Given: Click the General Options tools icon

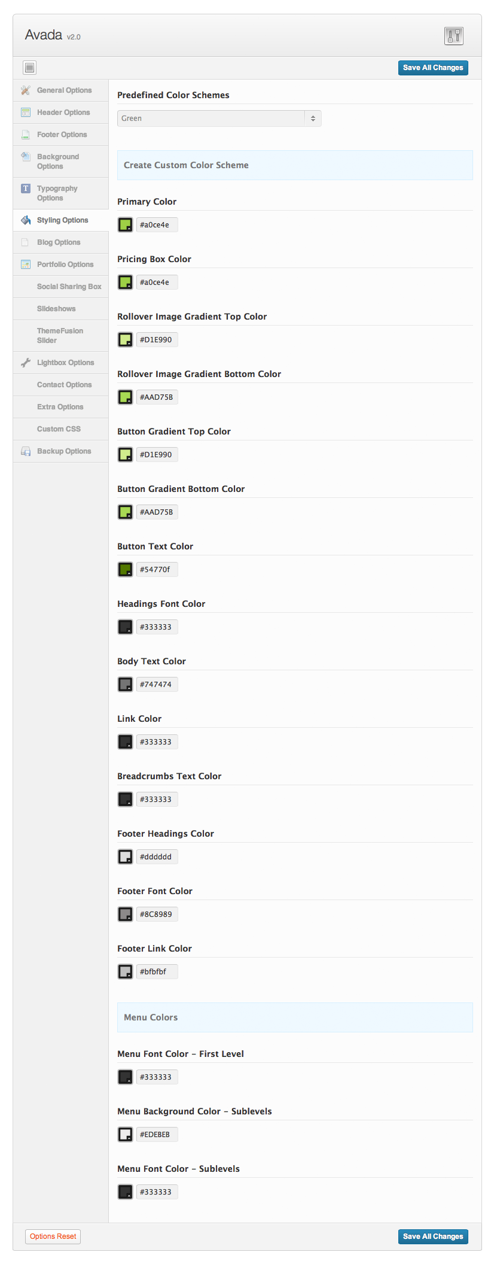Looking at the screenshot, I should [26, 90].
